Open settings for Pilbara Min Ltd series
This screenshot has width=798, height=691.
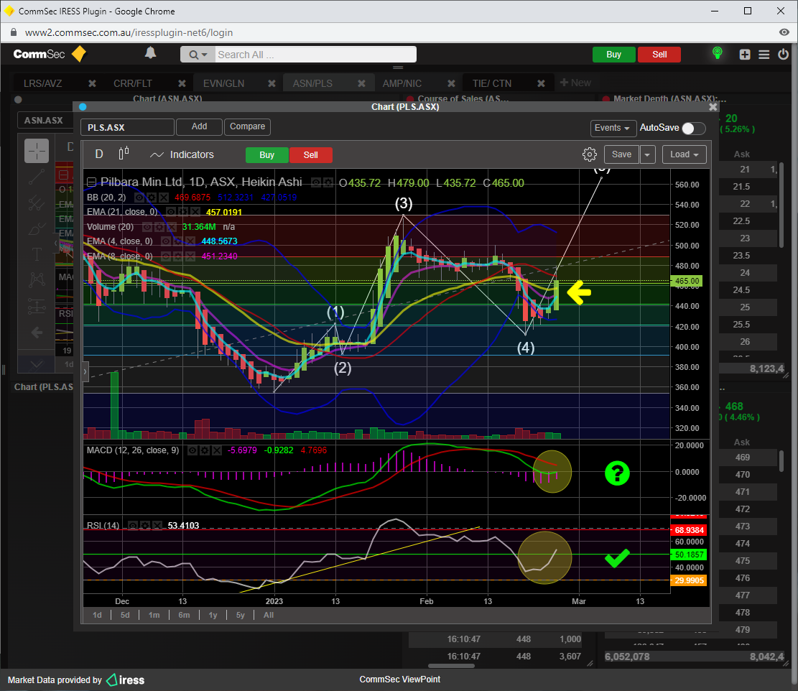[328, 182]
